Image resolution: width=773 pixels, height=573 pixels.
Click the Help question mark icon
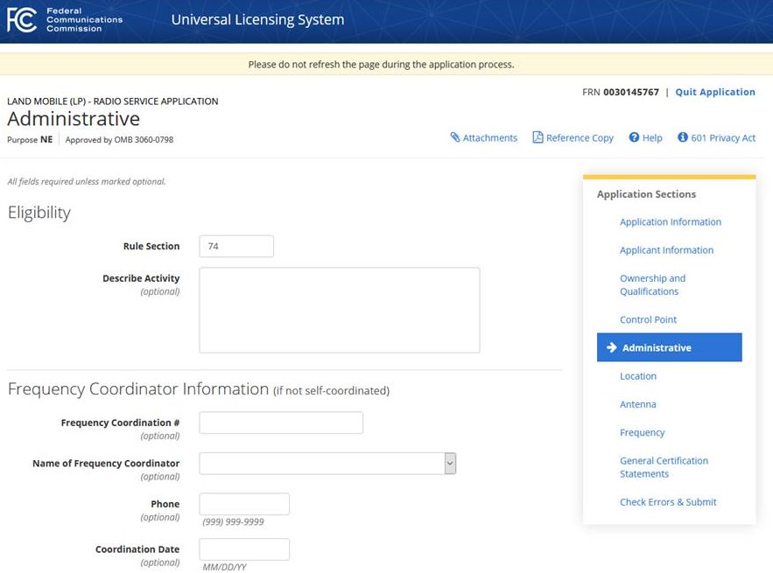point(634,137)
